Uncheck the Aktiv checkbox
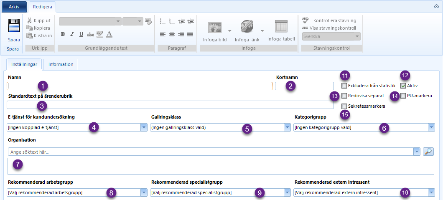Screen dimensions: 443x200 (x=403, y=86)
